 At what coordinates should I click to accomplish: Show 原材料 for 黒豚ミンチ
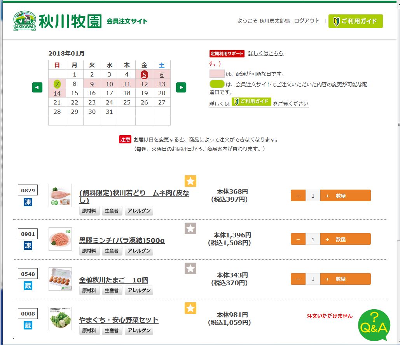pyautogui.click(x=89, y=251)
